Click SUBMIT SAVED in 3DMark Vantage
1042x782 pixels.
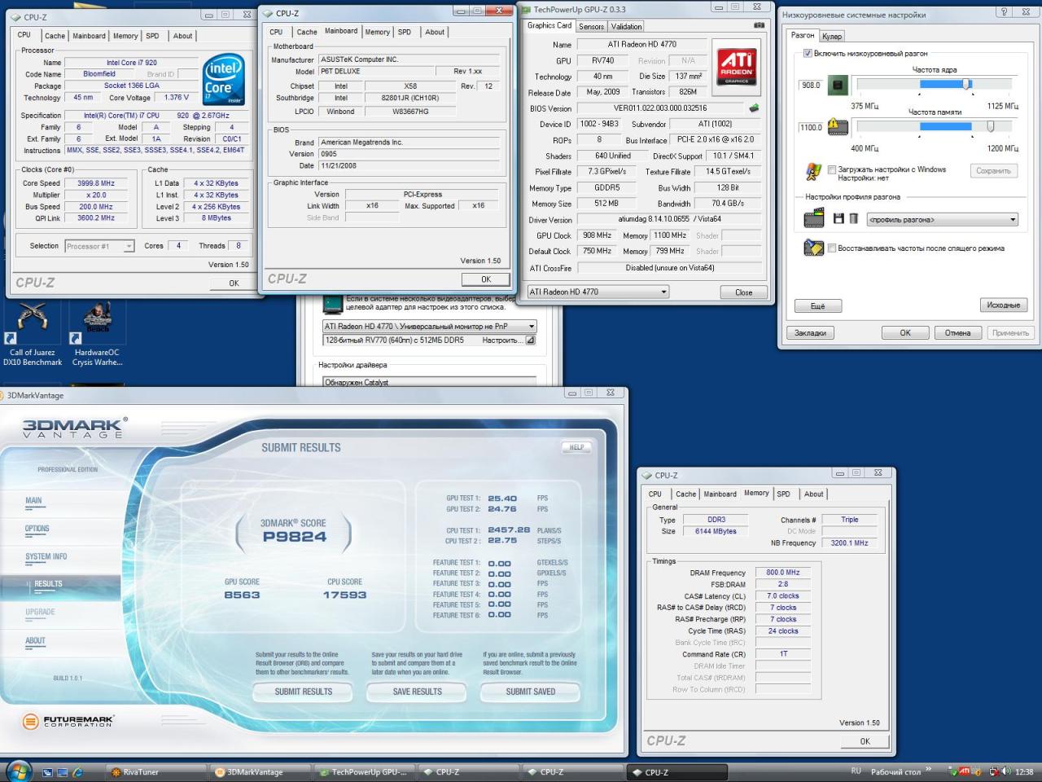point(531,692)
